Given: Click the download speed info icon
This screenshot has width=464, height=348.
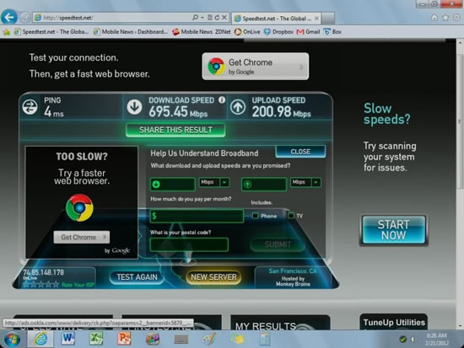Looking at the screenshot, I should click(x=222, y=100).
